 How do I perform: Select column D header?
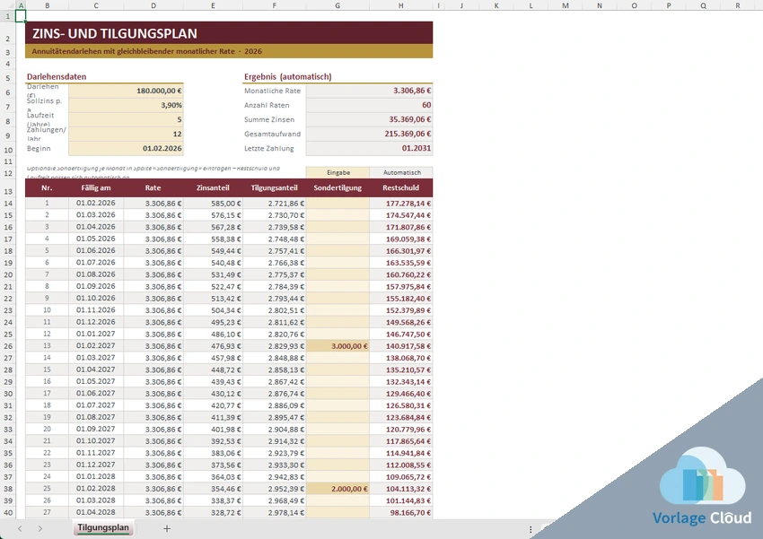pos(153,5)
